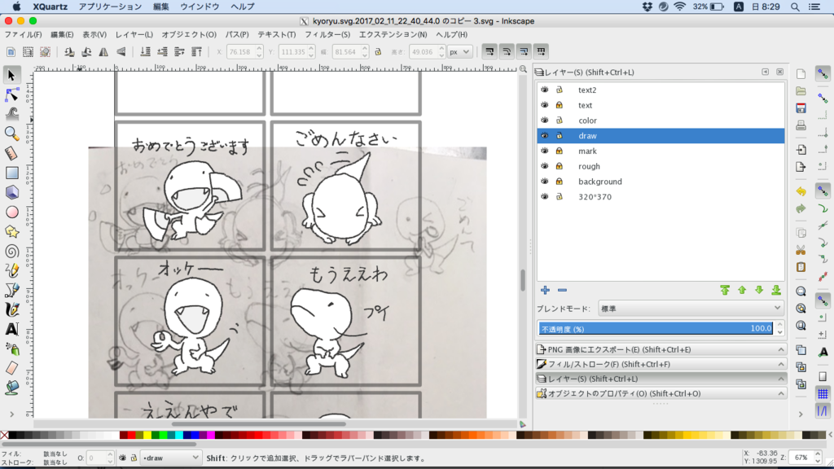The image size is (834, 469).
Task: Click the opacity slider bar
Action: tap(656, 329)
